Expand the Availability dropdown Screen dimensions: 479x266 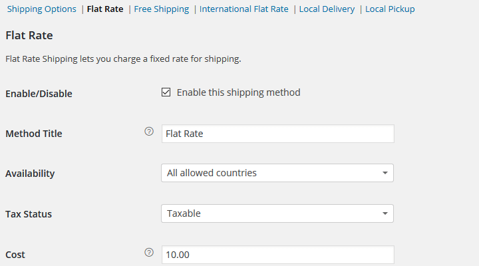[277, 173]
